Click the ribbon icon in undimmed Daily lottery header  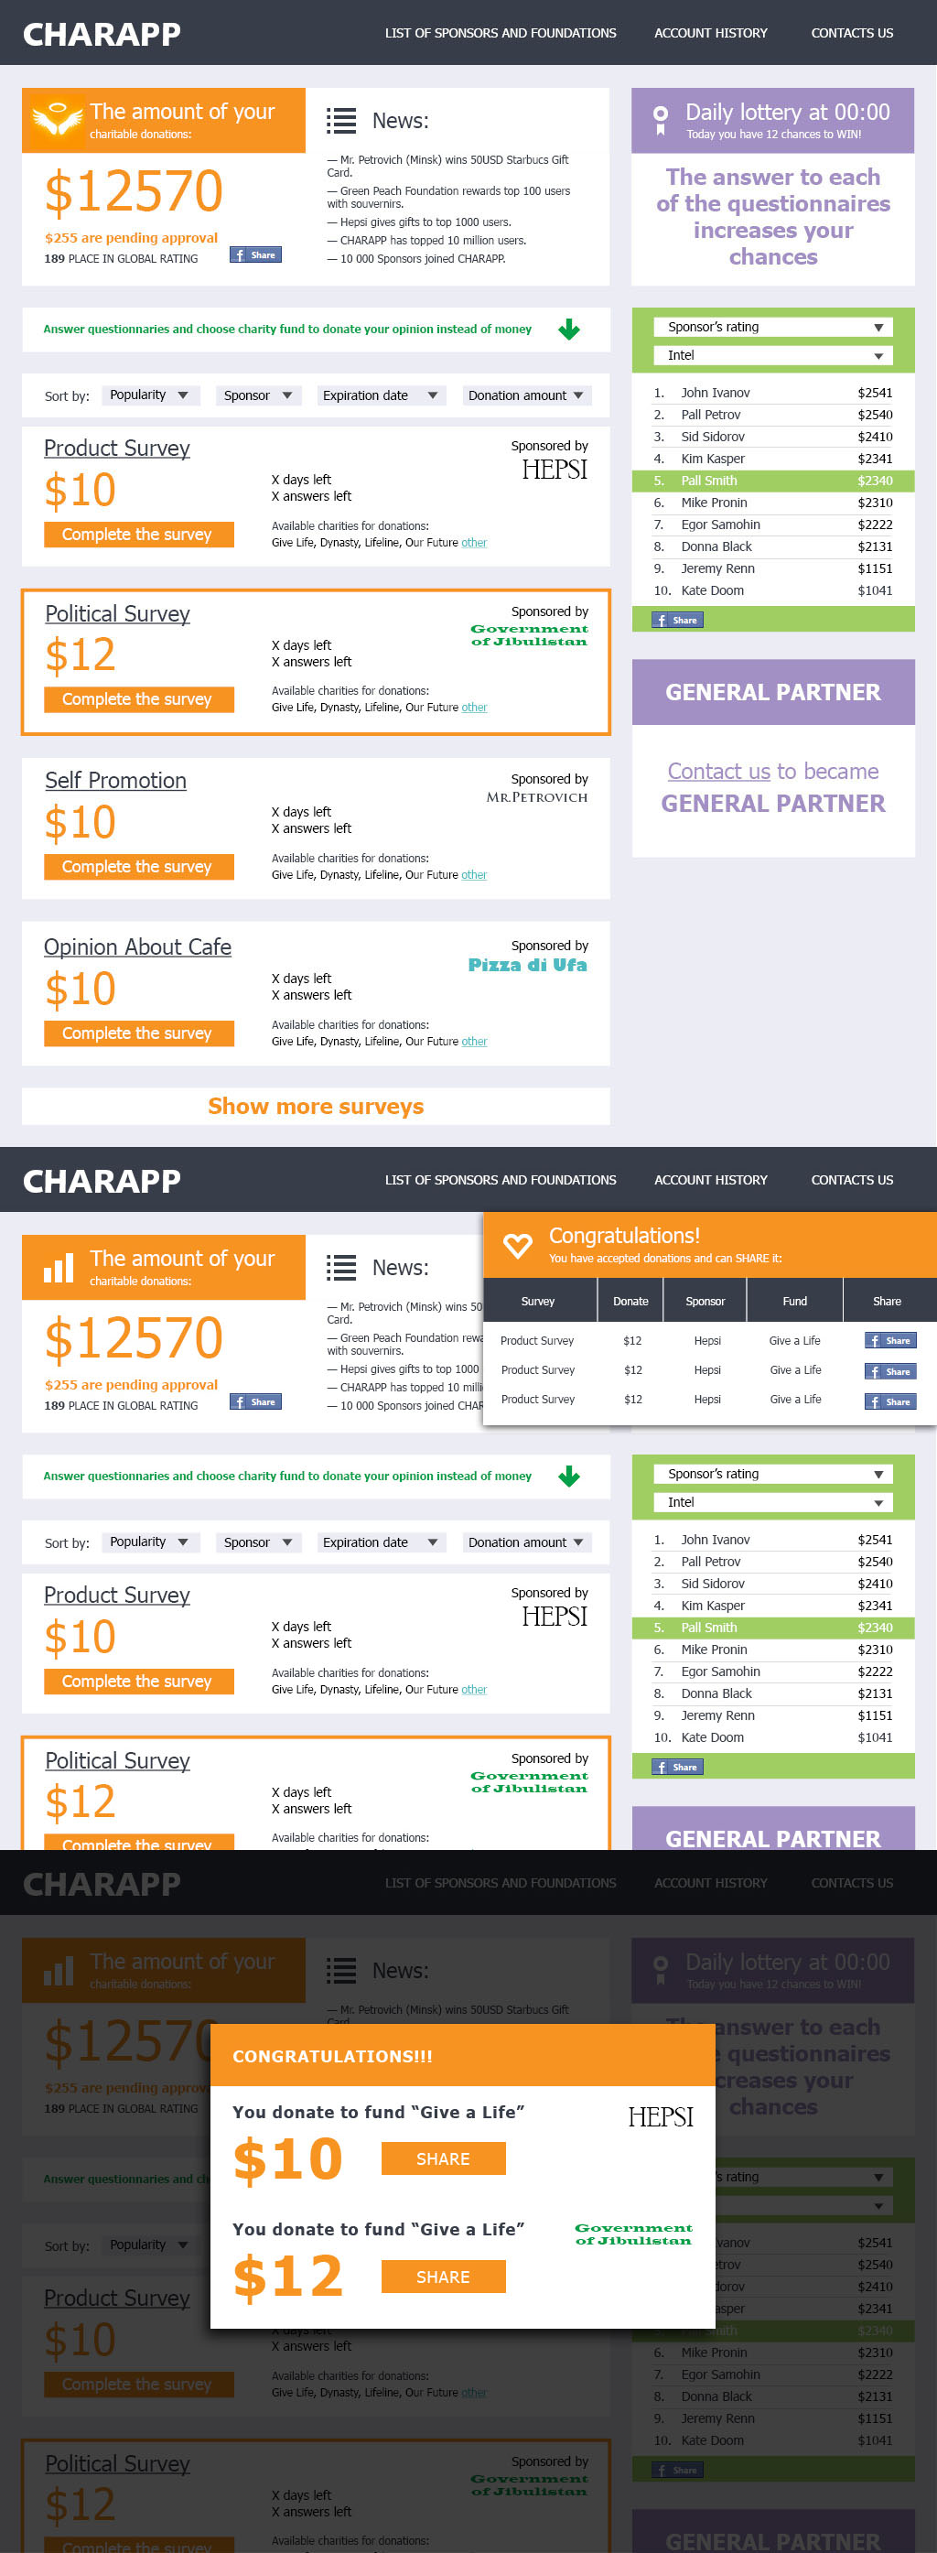pyautogui.click(x=661, y=120)
